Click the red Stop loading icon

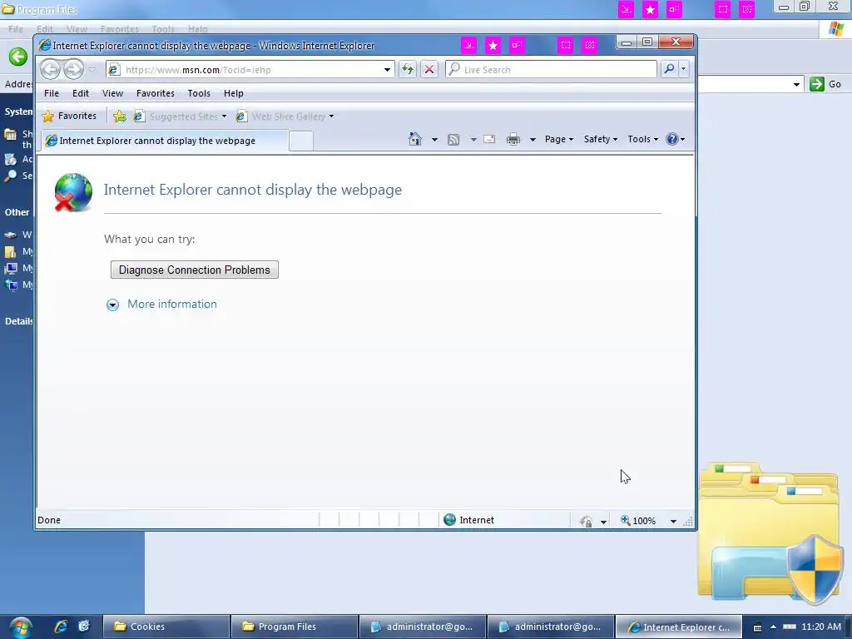click(x=429, y=70)
